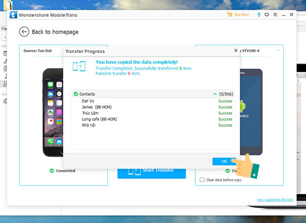Viewport: 306px width, 223px height.
Task: Collapse the Contacts list chevron
Action: point(215,94)
